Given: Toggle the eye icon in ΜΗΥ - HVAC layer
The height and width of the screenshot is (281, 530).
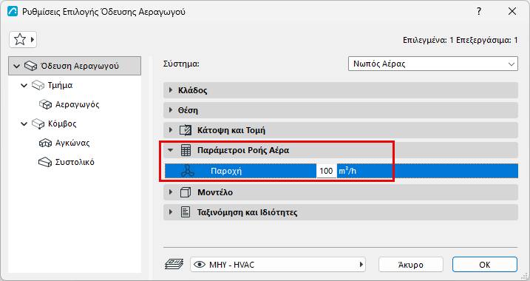Looking at the screenshot, I should [x=200, y=265].
